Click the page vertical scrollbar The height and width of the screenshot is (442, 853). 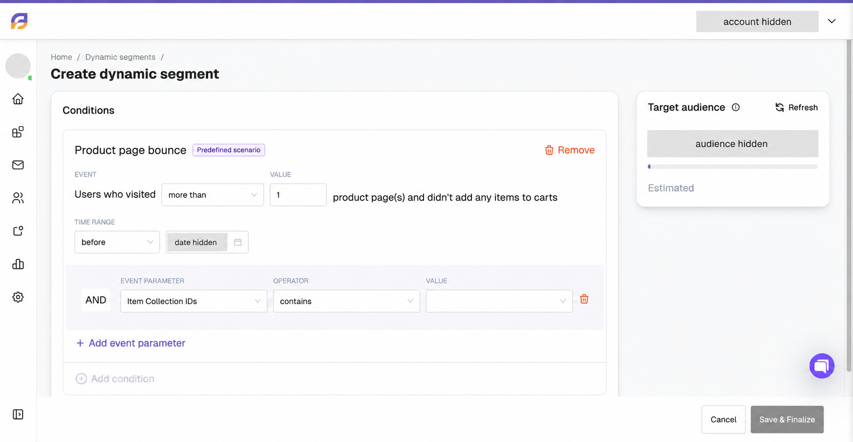click(849, 206)
